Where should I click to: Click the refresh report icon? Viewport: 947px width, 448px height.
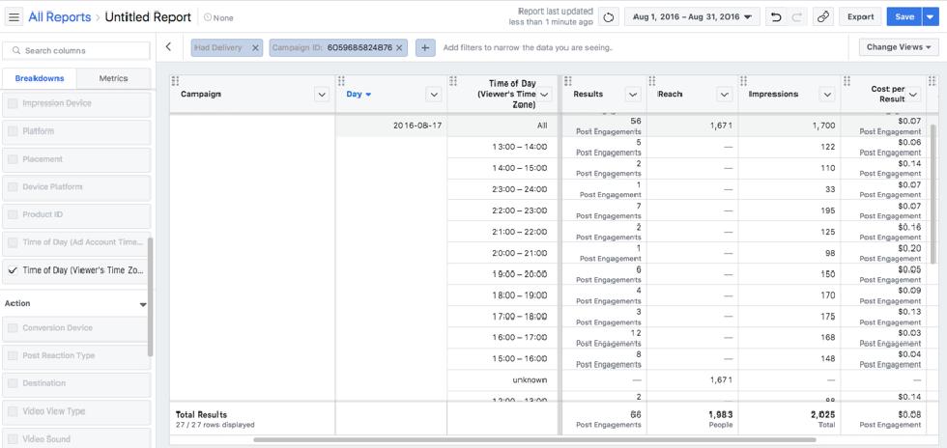tap(608, 17)
